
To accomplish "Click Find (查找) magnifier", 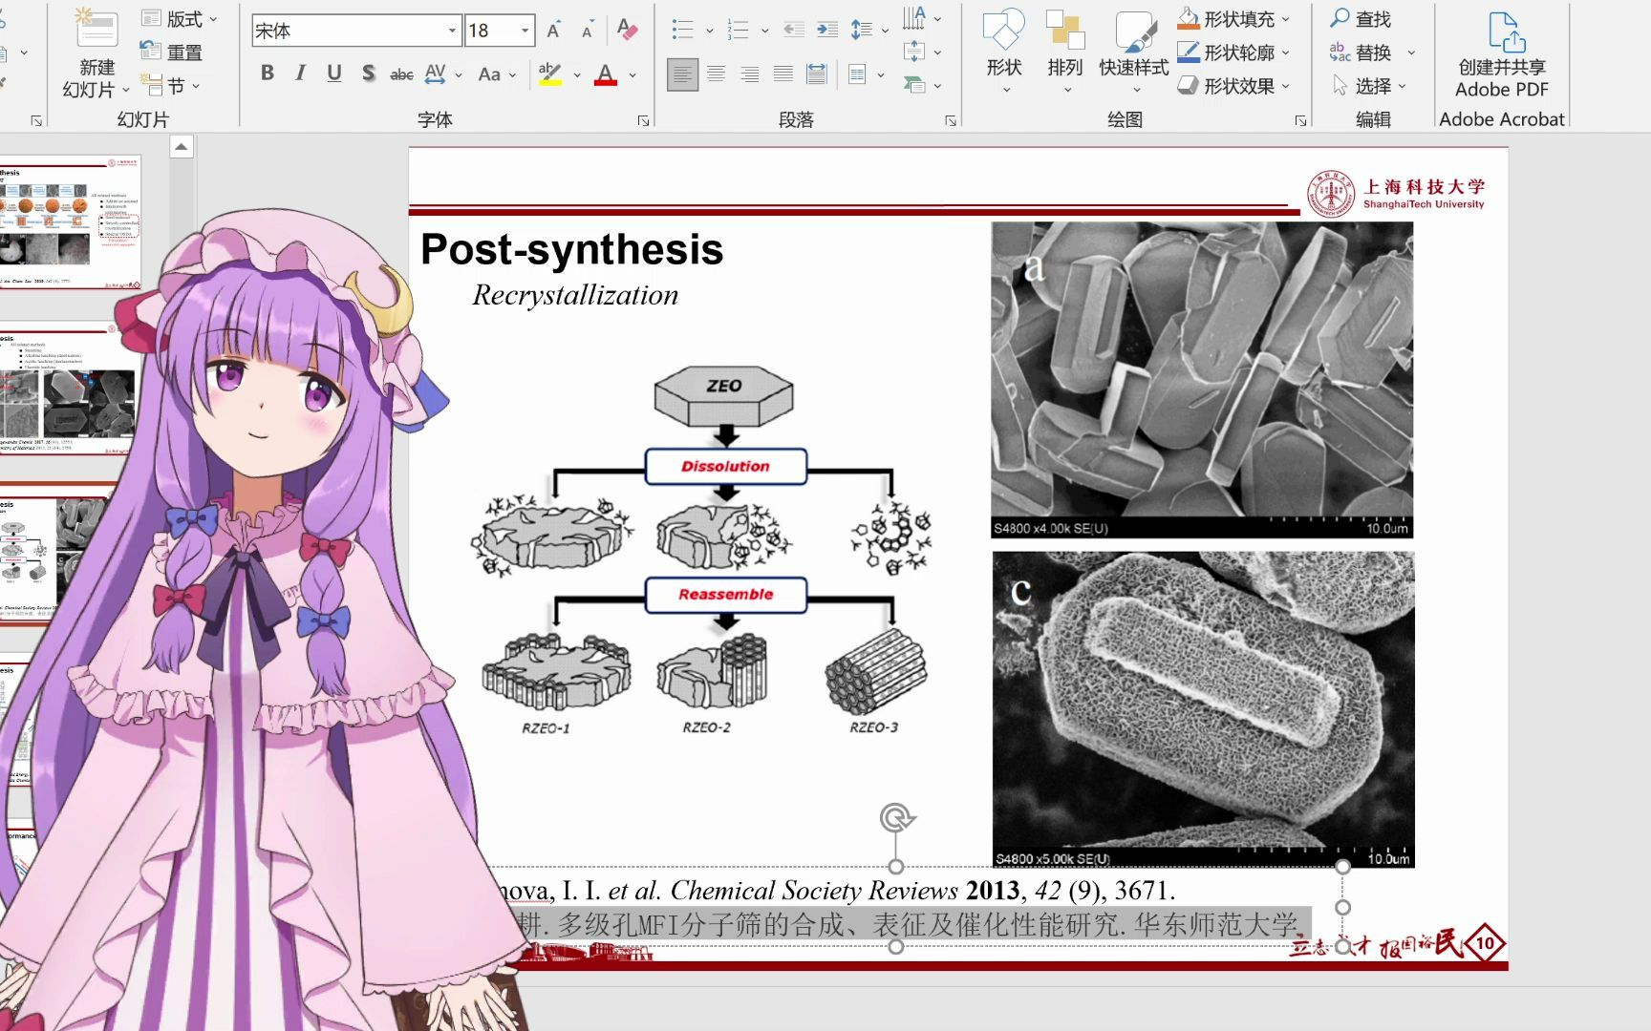I will tap(1361, 18).
